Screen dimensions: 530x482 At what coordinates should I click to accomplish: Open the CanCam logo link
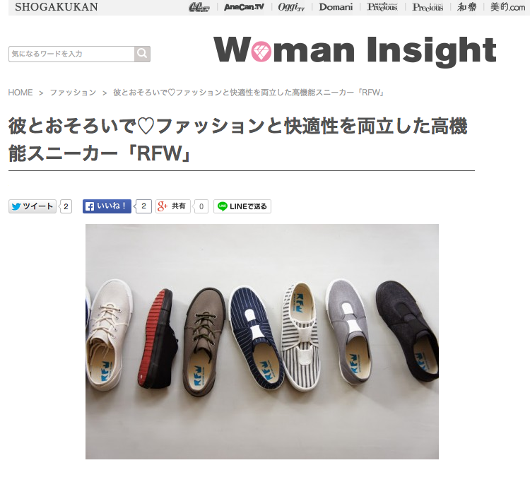click(199, 7)
